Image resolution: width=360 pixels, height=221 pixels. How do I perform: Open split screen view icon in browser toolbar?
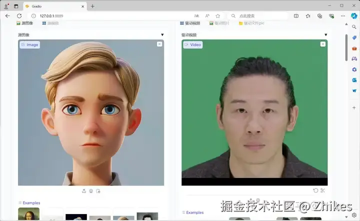coord(296,16)
